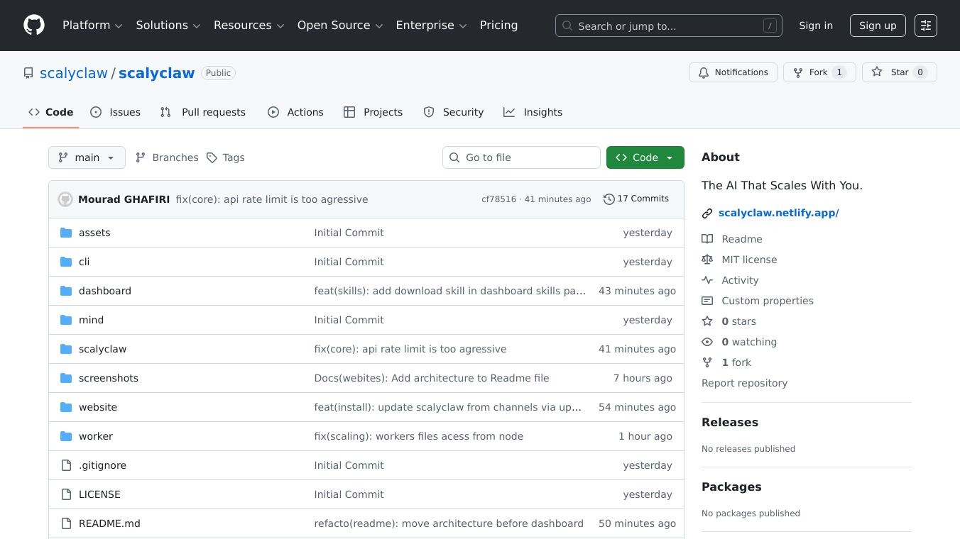Switch to the Issues tab
The width and height of the screenshot is (960, 539).
coord(116,112)
